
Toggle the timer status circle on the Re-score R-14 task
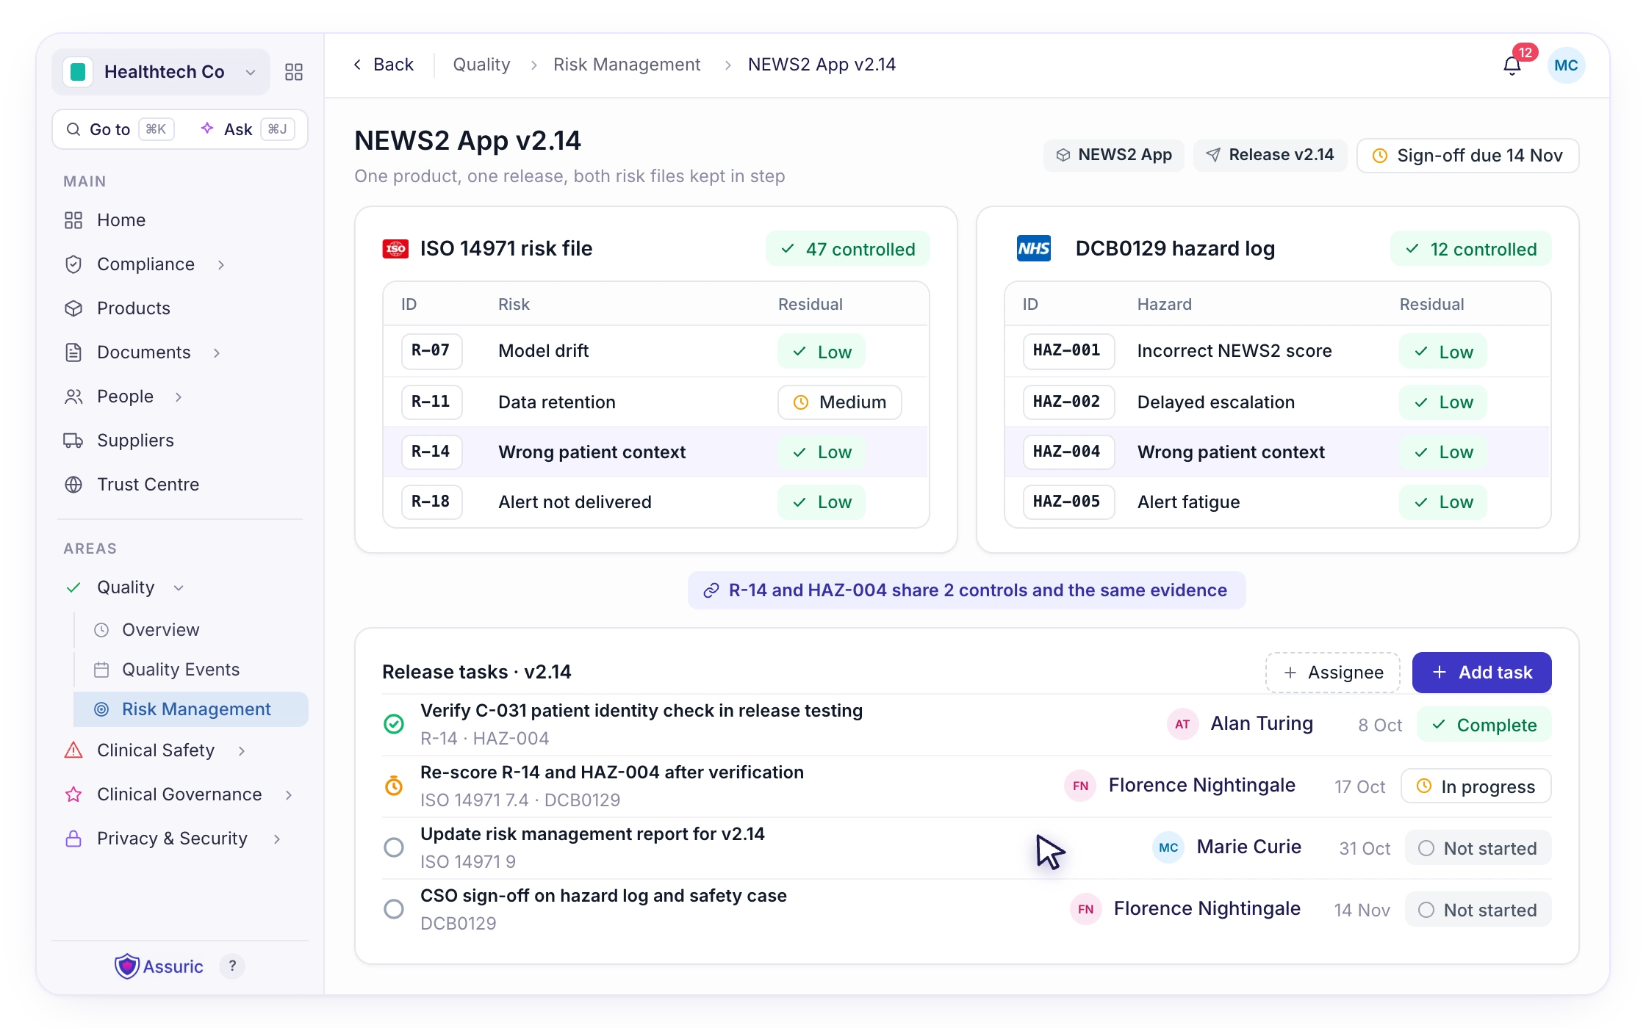[394, 786]
